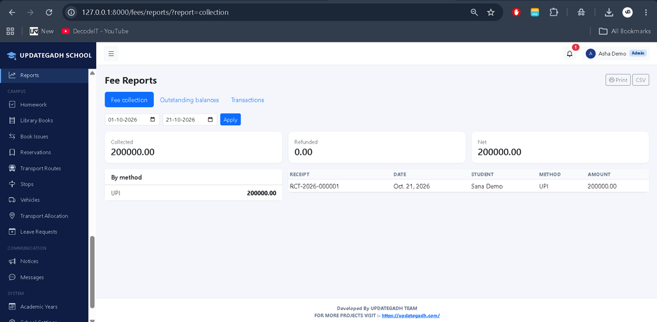Screen dimensions: 657x322
Task: Open Transport Allocation menu item
Action: pyautogui.click(x=44, y=216)
